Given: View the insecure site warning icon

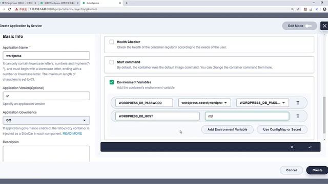Looking at the screenshot, I should tap(16, 9).
